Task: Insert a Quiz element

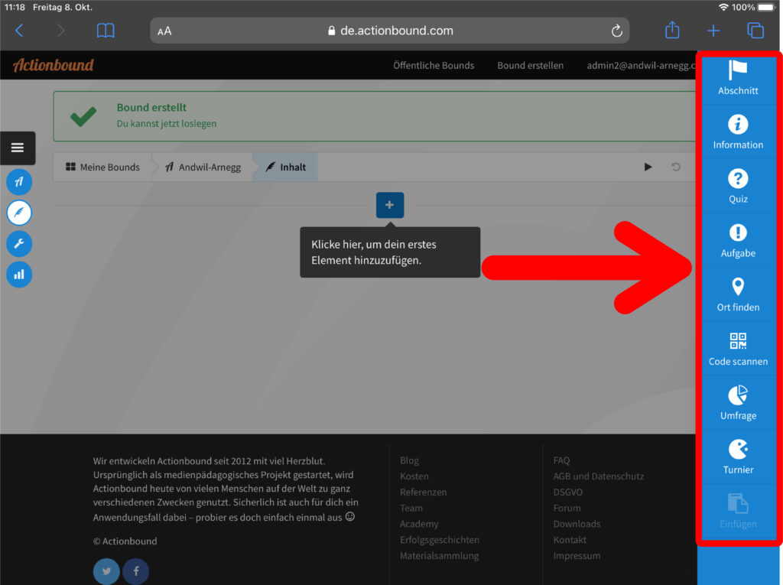Action: (738, 186)
